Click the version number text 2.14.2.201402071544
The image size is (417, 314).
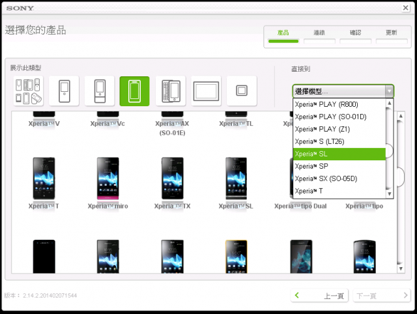(x=50, y=295)
